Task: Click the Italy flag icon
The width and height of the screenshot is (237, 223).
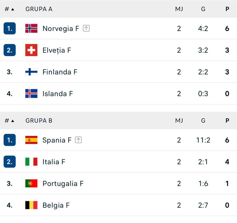Action: tap(31, 162)
